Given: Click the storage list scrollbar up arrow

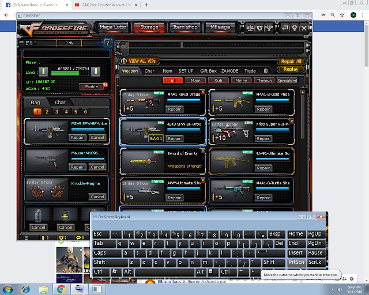Looking at the screenshot, I should coord(303,92).
